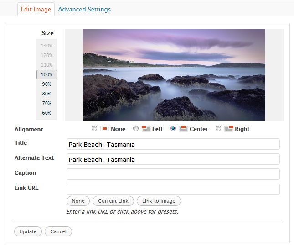Switch to the Advanced Settings tab
This screenshot has height=247, width=294.
(x=84, y=9)
